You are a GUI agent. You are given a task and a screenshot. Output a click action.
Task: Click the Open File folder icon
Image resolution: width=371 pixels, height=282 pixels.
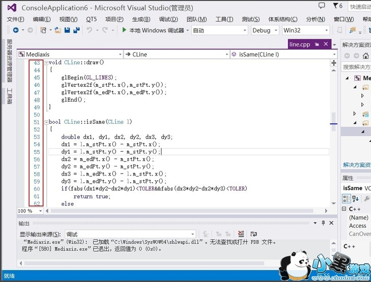tap(58, 30)
